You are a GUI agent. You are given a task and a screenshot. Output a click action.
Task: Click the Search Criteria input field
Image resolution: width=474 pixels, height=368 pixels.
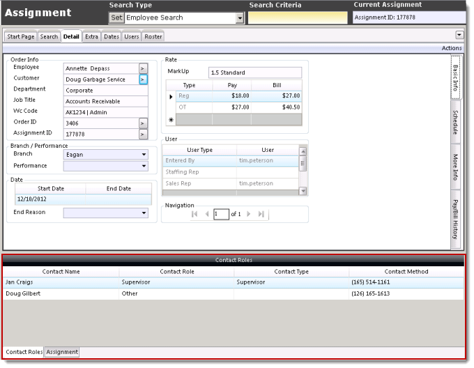(x=298, y=18)
